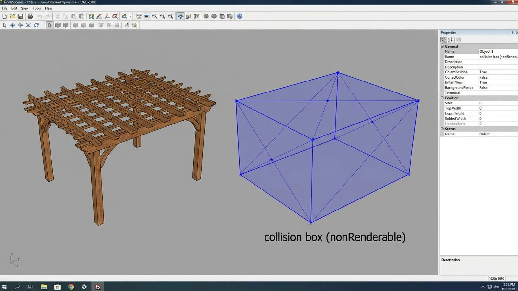This screenshot has height=291, width=518.
Task: Collapse the General section
Action: [x=442, y=46]
